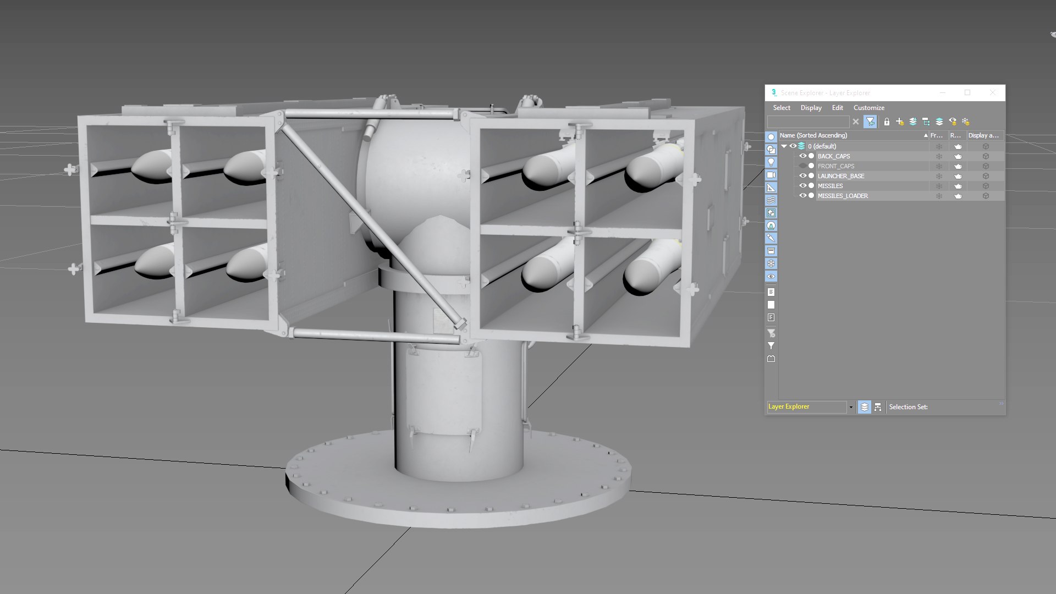The image size is (1056, 594).
Task: Open the Customize menu
Action: [x=868, y=108]
